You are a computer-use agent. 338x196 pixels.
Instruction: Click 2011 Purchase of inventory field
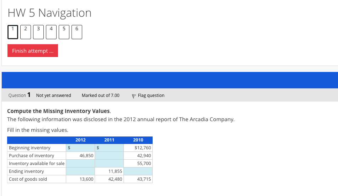coord(109,156)
